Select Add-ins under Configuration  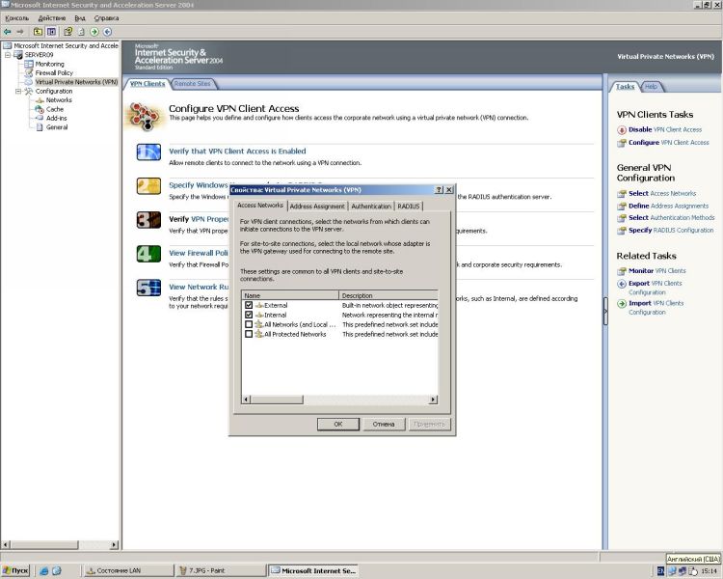(56, 118)
